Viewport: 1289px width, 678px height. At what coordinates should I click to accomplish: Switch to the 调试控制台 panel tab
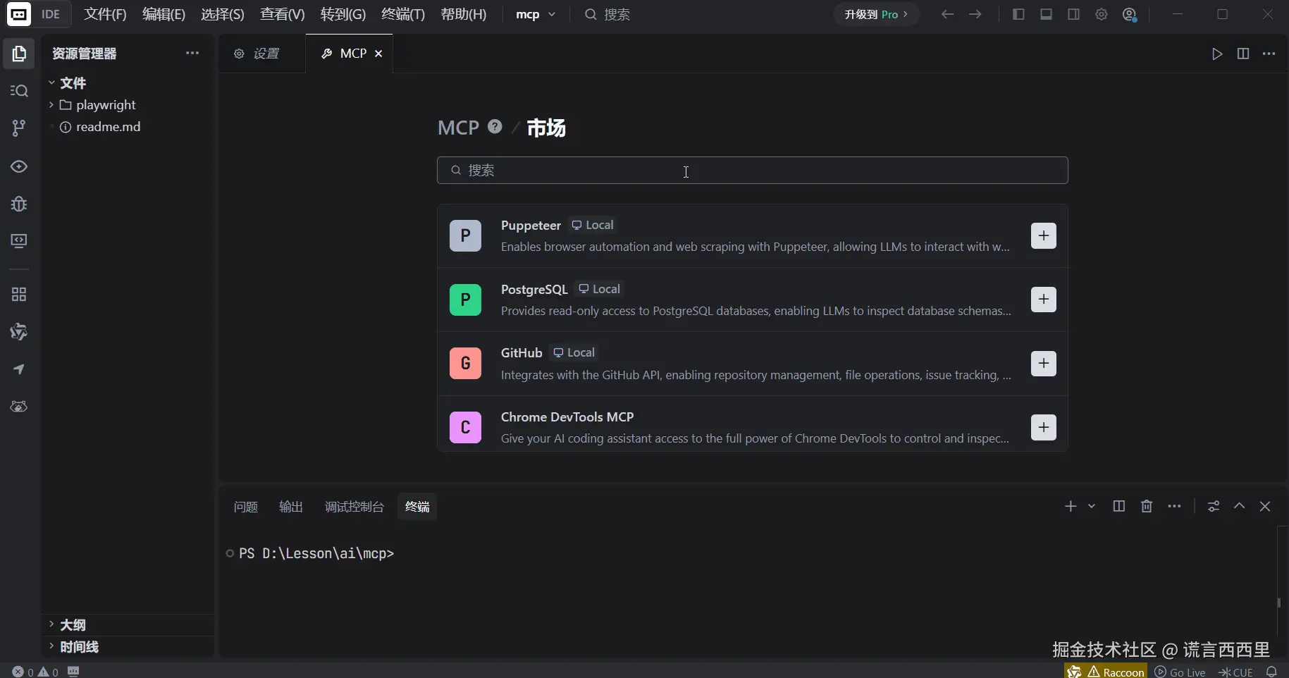tap(354, 507)
